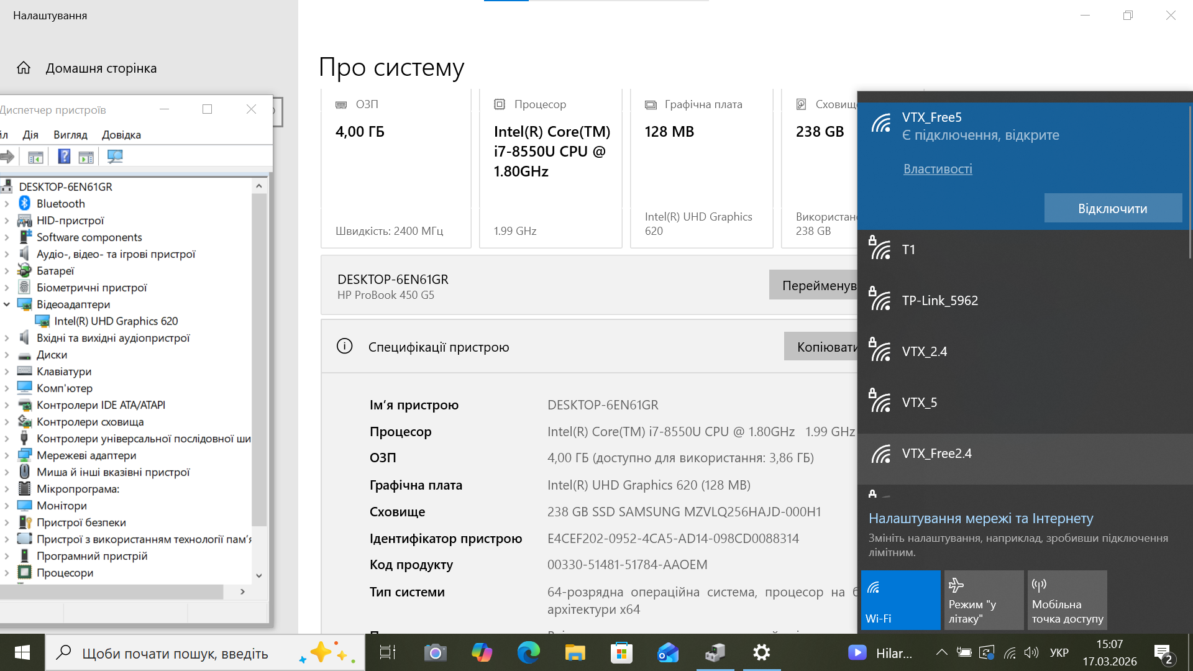Expand the Bluetooth device category
Viewport: 1193px width, 671px height.
(x=7, y=204)
